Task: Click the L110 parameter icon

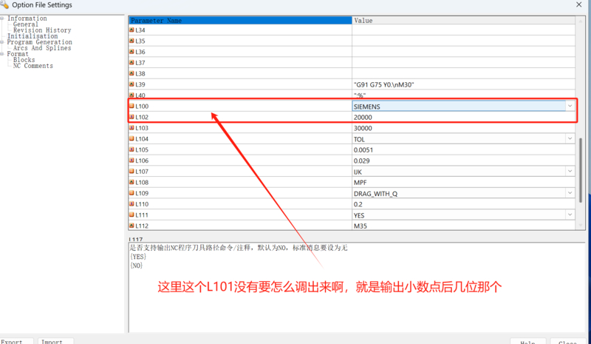Action: (x=131, y=204)
